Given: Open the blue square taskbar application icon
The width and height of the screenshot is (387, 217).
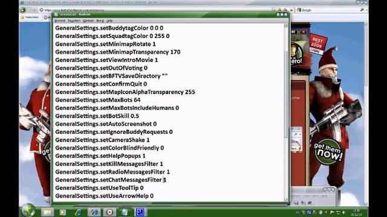Looking at the screenshot, I should (140, 212).
